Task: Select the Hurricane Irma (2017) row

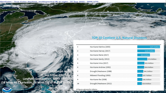Action: pos(118,63)
